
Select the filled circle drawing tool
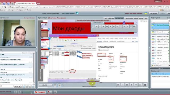tap(107, 26)
